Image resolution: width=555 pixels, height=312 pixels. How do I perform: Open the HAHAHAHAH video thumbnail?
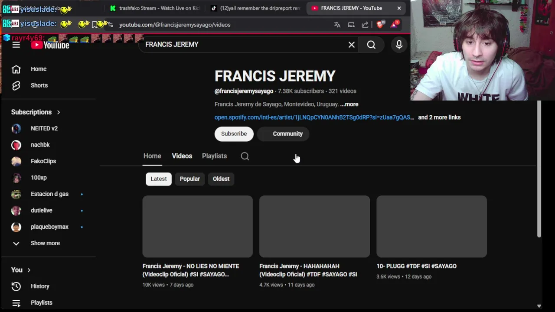coord(315,227)
